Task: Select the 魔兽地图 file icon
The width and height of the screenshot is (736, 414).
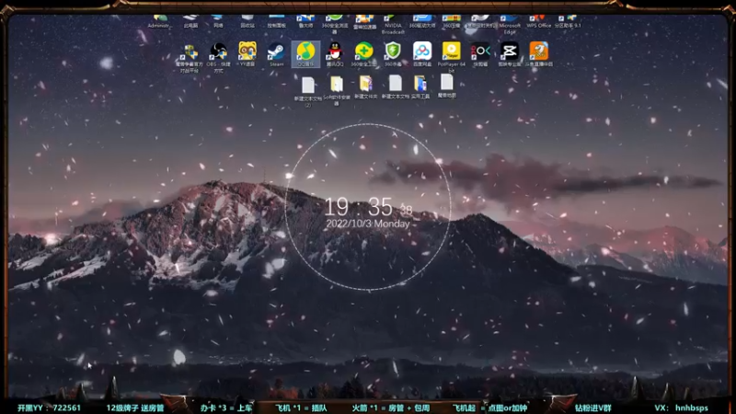Action: [447, 86]
